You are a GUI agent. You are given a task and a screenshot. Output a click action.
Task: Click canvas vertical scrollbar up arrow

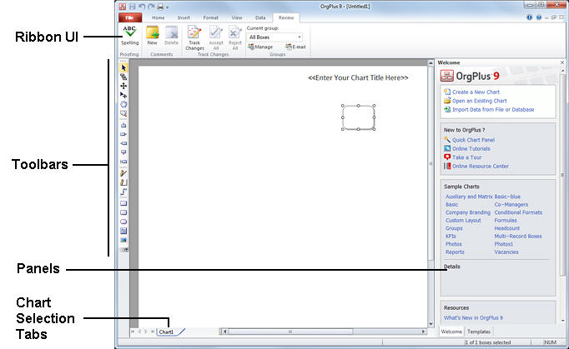pyautogui.click(x=431, y=63)
